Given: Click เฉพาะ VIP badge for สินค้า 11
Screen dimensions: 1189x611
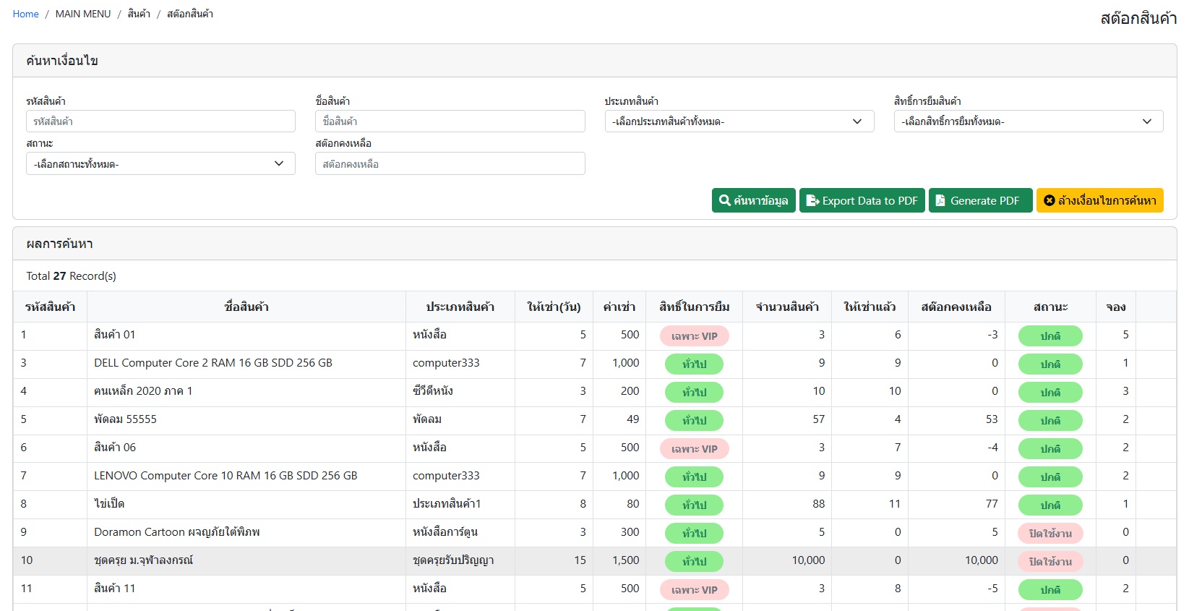Looking at the screenshot, I should [695, 590].
